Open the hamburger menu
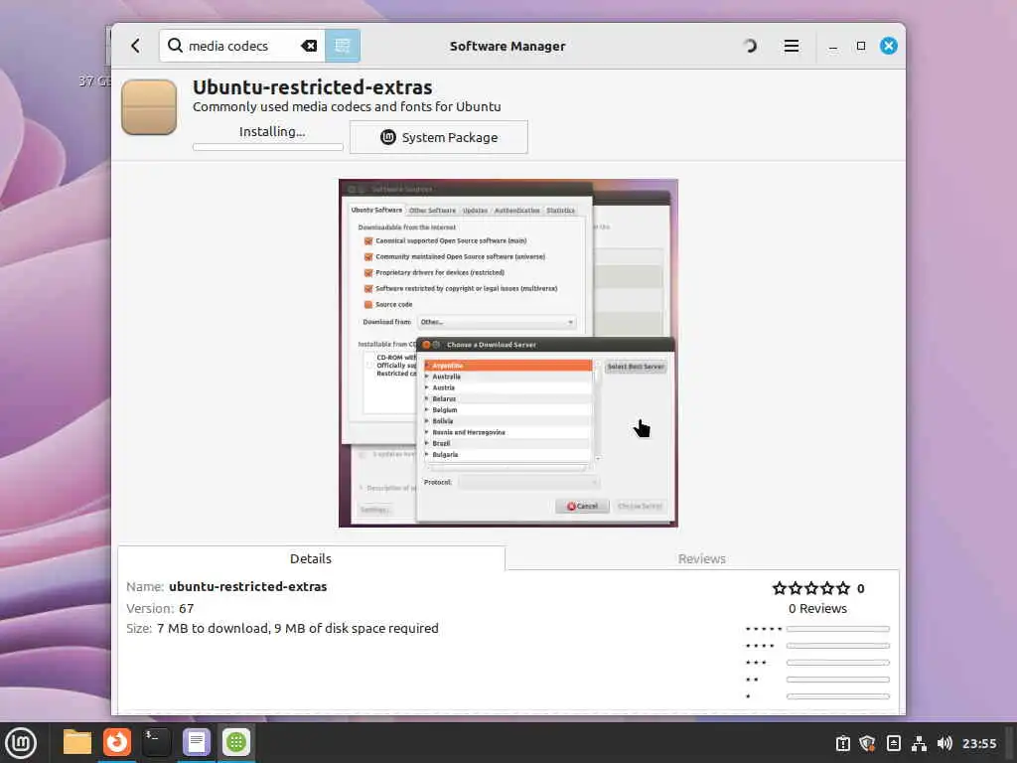1017x763 pixels. (x=792, y=46)
